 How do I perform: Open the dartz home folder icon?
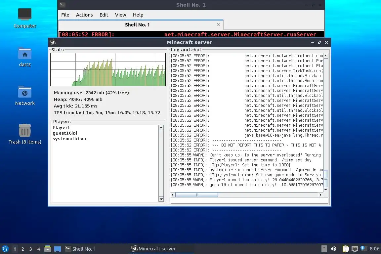click(x=25, y=57)
